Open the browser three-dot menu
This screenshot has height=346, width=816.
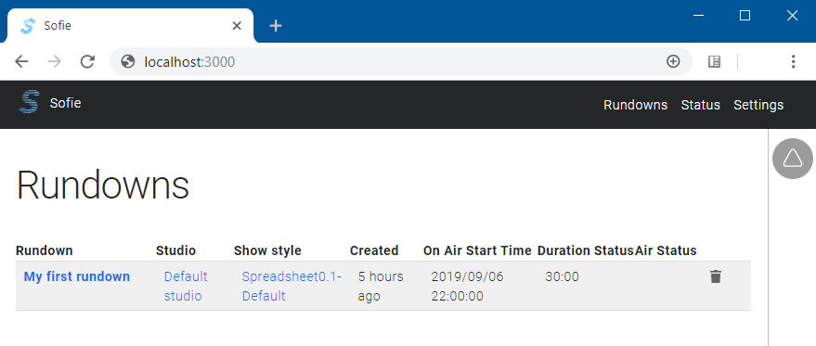tap(793, 62)
